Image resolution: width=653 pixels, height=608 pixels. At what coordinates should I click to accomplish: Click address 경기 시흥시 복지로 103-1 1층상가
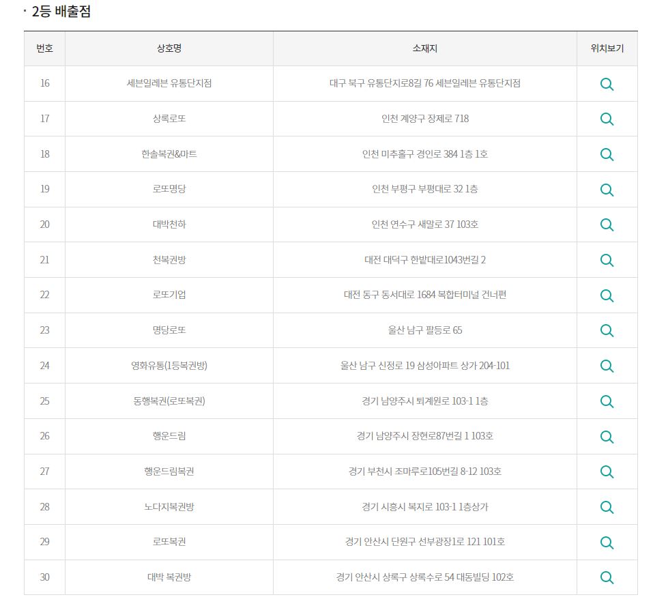tap(425, 507)
